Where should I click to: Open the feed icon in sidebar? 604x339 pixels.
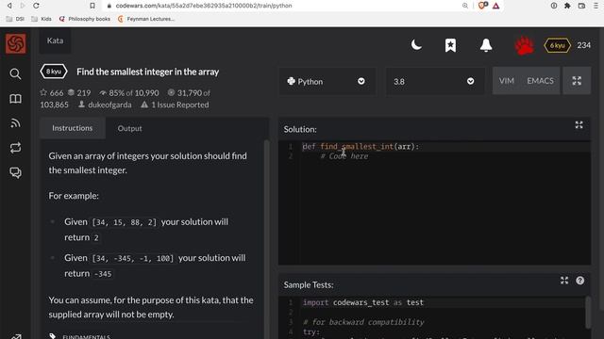tap(15, 123)
